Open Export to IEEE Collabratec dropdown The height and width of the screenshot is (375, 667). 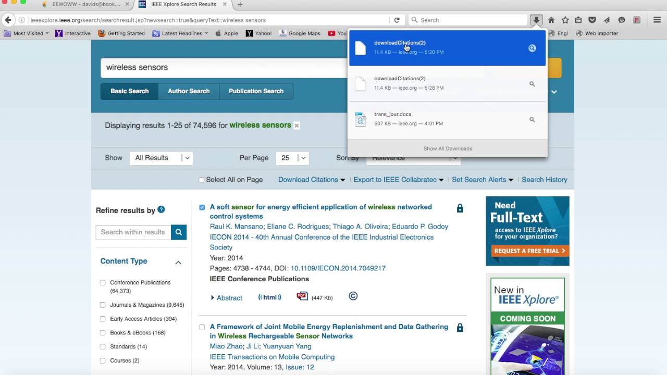[x=399, y=180]
